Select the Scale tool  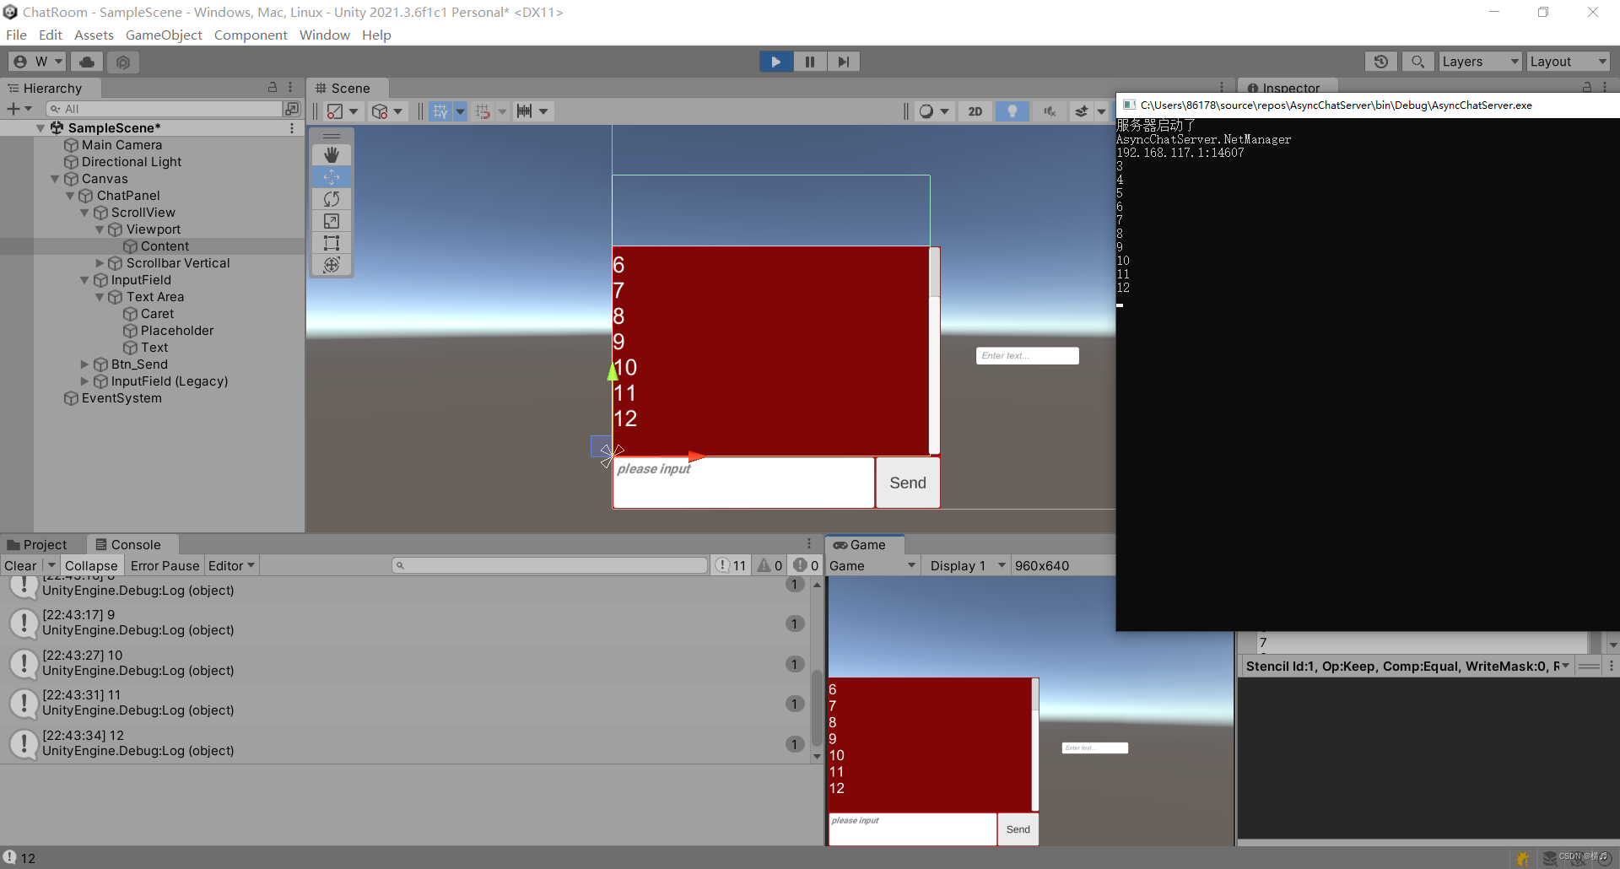pyautogui.click(x=332, y=220)
